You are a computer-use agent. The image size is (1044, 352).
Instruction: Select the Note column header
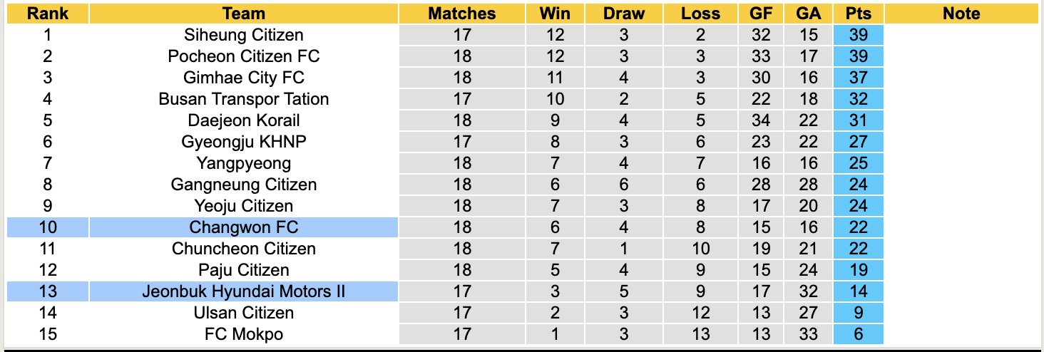(961, 14)
